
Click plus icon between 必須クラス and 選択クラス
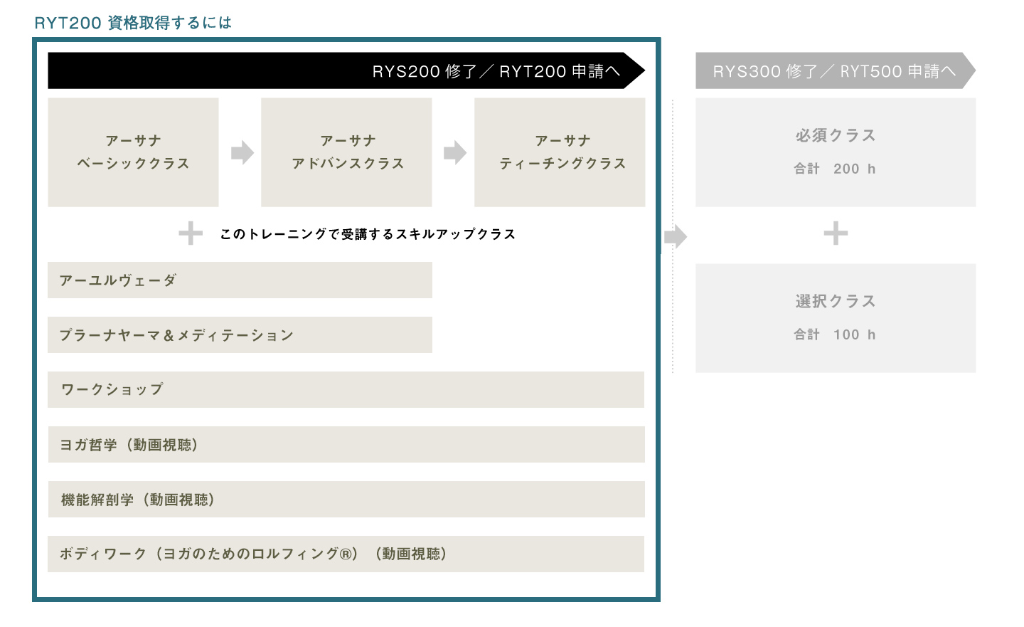836,233
